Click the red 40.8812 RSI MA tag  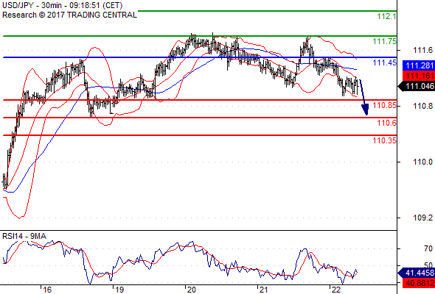tap(419, 283)
